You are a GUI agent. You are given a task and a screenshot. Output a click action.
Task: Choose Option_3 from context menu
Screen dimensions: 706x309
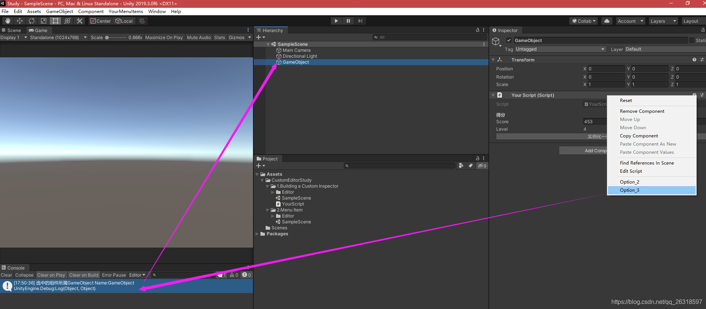[x=652, y=190]
